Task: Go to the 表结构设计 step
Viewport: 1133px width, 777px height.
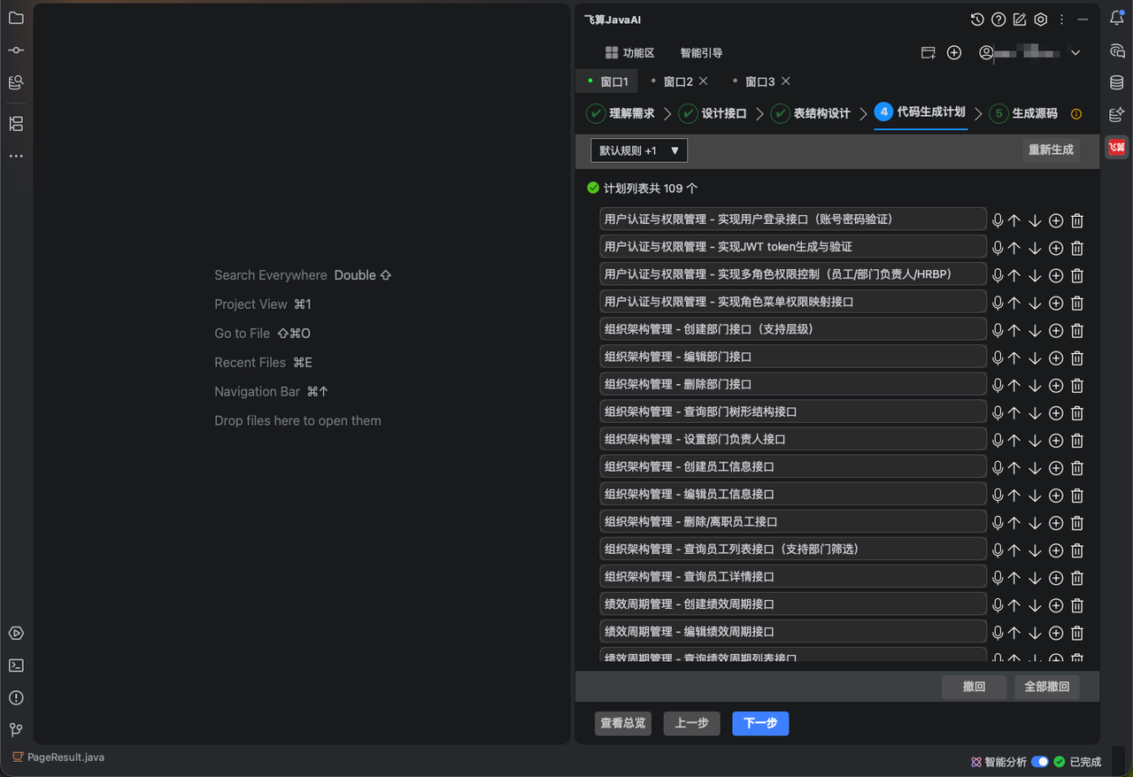Action: click(x=810, y=113)
